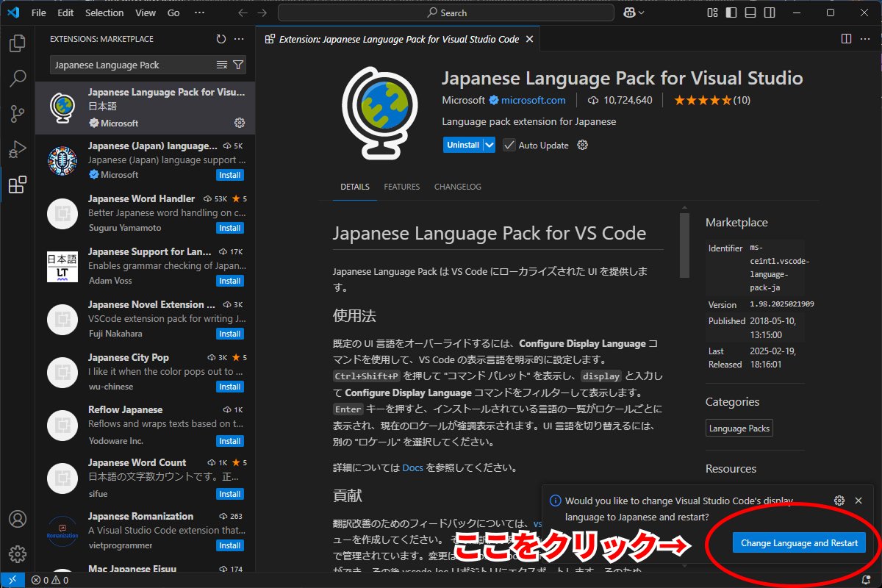
Task: Open the Manage gear in activity bar
Action: pyautogui.click(x=18, y=553)
